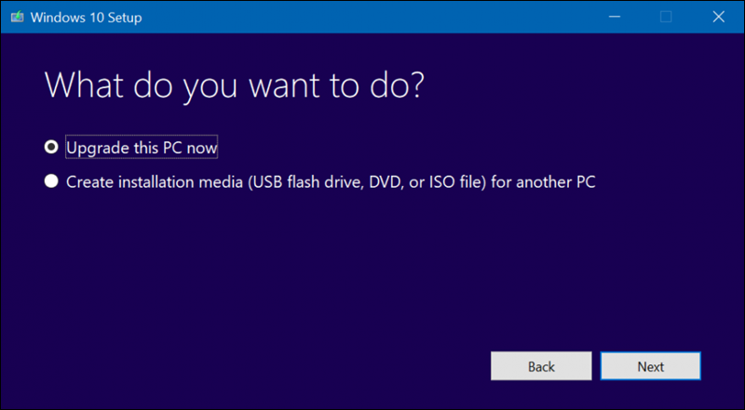Click the disabled maximize window button

[x=666, y=16]
